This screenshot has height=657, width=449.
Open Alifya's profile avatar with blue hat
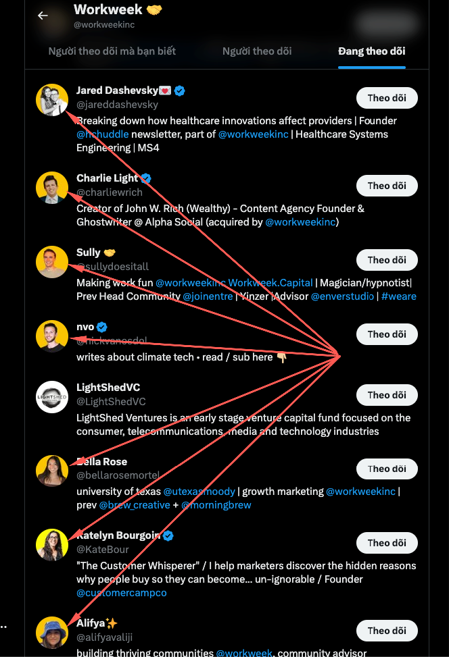(x=52, y=632)
